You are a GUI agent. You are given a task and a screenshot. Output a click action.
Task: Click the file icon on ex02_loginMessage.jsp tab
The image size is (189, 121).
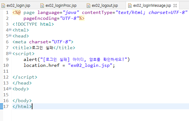click(x=130, y=6)
